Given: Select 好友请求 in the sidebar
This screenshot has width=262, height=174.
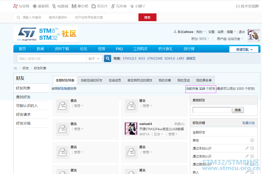Looking at the screenshot, I should pyautogui.click(x=23, y=114).
